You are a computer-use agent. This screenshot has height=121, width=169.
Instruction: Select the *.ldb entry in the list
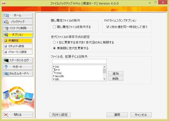56,79
